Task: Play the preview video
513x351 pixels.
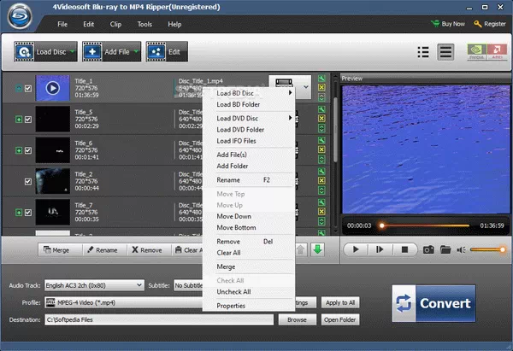Action: point(356,249)
